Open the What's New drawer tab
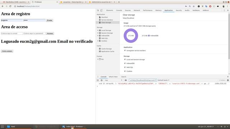 pos(113,77)
